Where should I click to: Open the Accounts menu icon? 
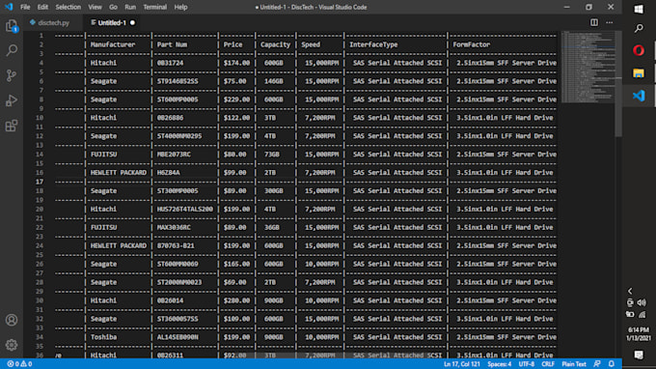click(12, 320)
